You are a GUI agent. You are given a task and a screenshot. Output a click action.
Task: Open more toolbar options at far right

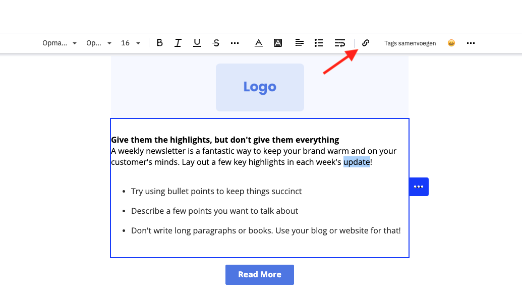(x=471, y=43)
